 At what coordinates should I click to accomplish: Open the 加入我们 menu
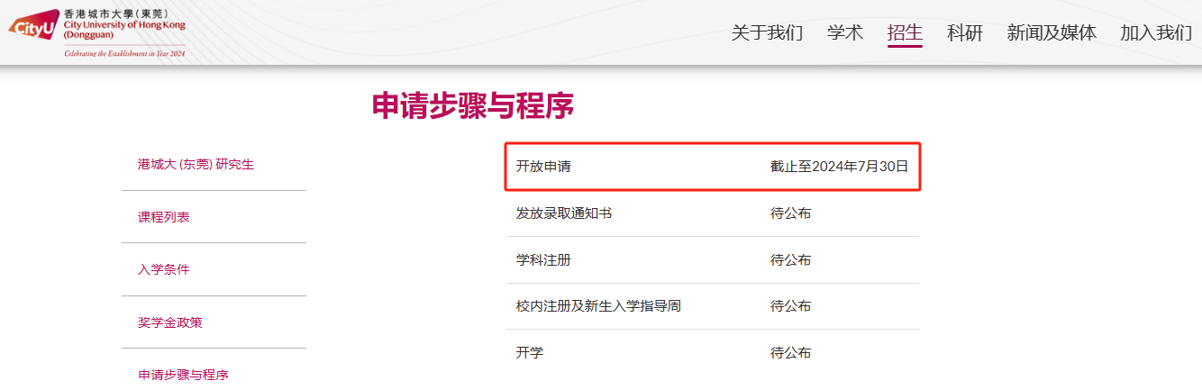click(x=1156, y=33)
